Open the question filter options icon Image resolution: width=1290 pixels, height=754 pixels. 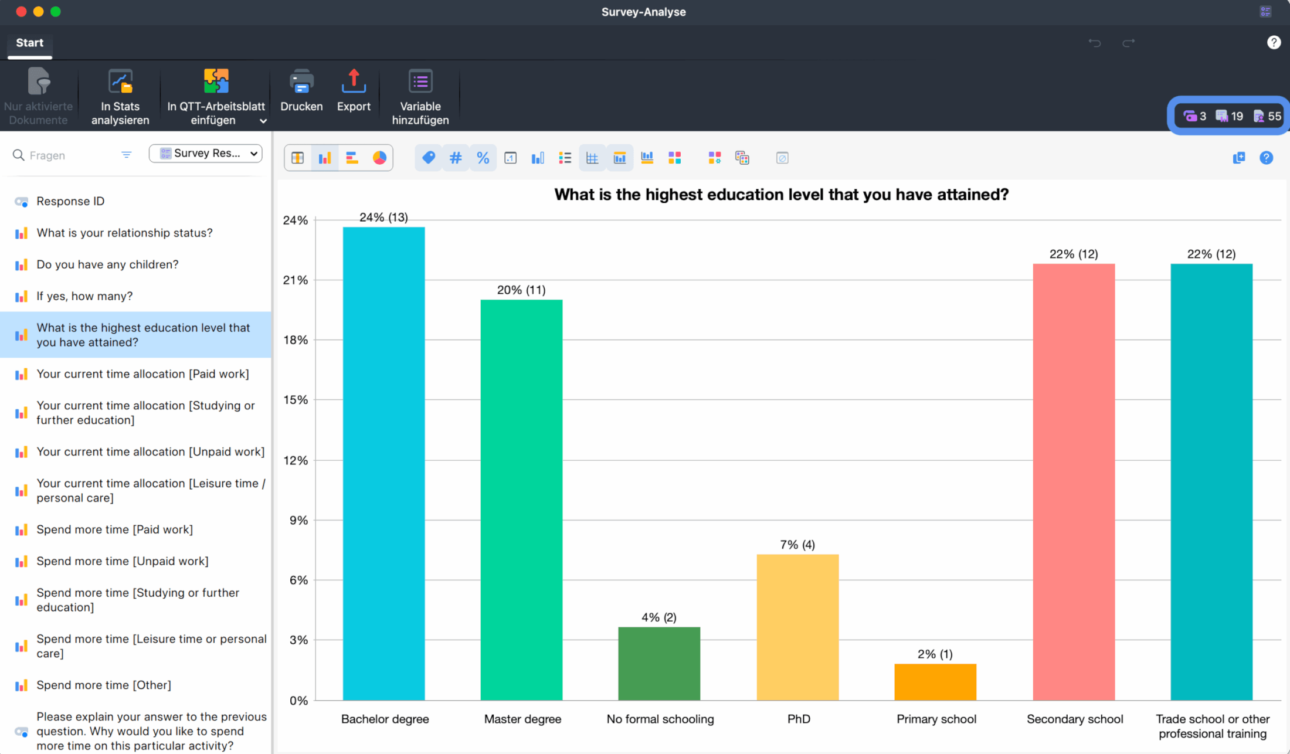pos(127,155)
